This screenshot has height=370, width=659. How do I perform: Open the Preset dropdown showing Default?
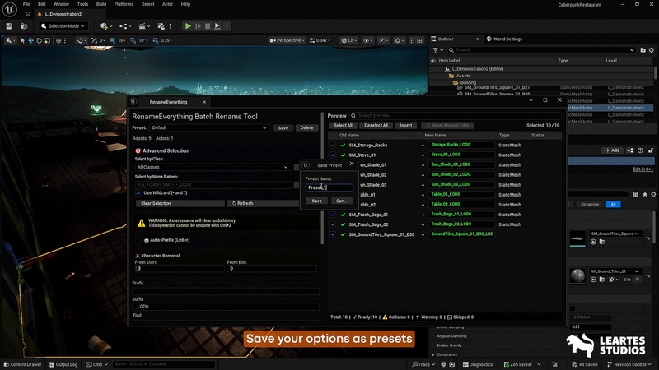[210, 128]
